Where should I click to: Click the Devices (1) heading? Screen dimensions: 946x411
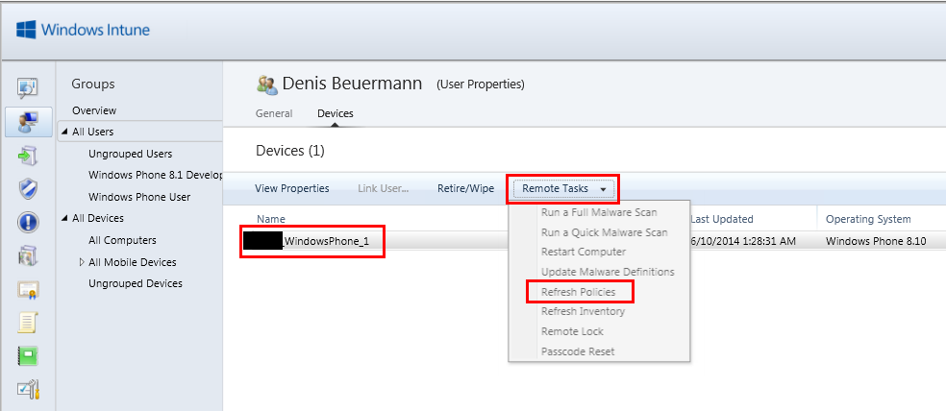[x=290, y=151]
